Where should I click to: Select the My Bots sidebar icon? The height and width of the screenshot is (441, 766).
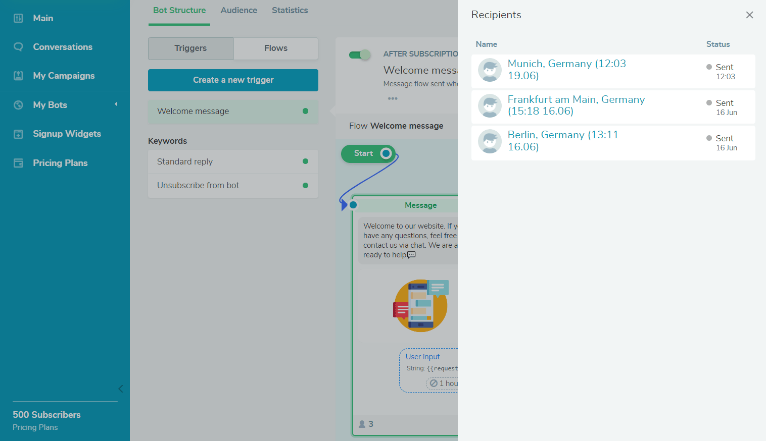pyautogui.click(x=18, y=104)
